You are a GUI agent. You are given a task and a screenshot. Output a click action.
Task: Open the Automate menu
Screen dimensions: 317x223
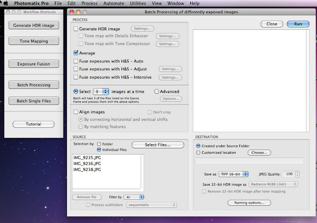(113, 3)
